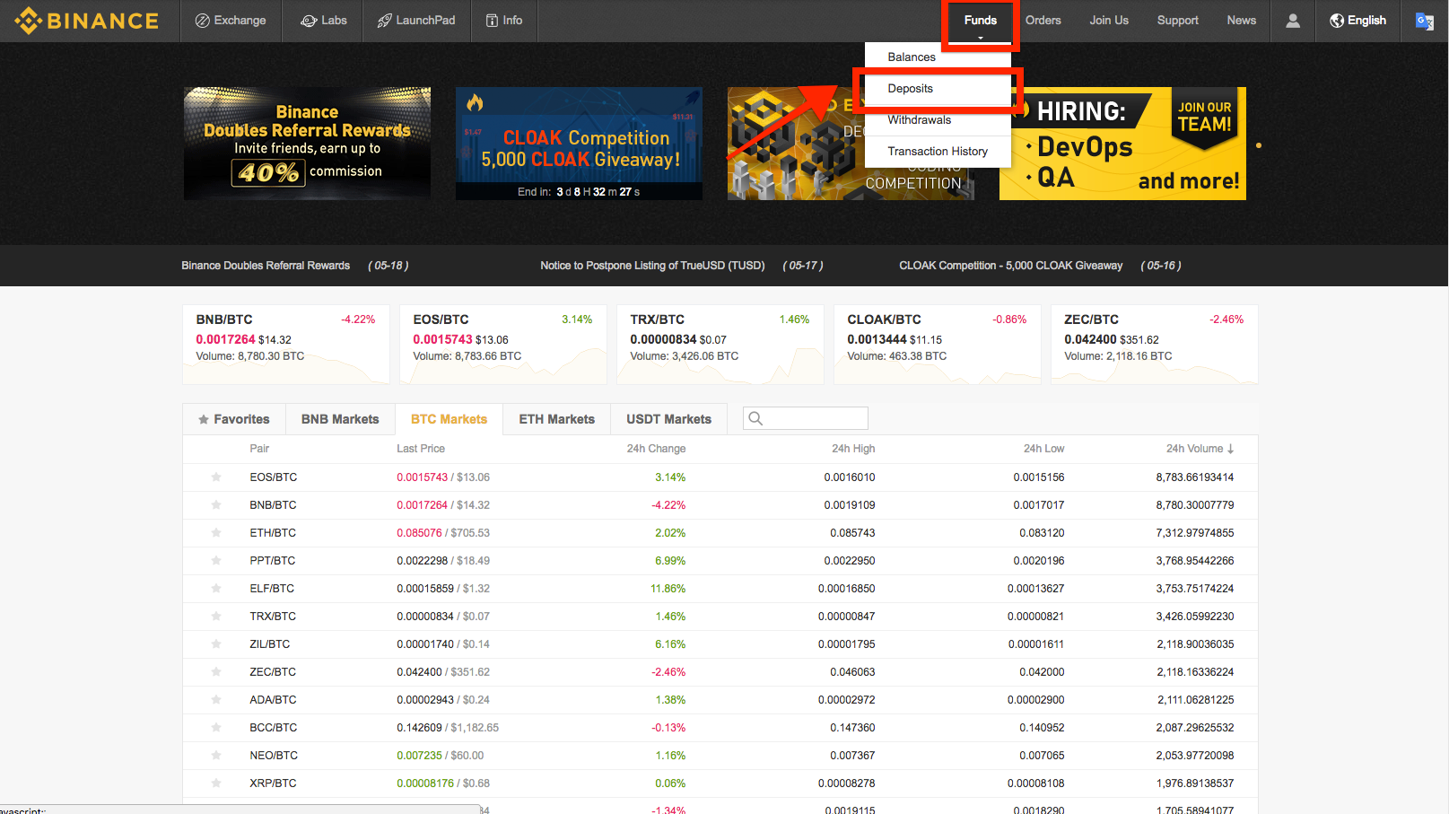Image resolution: width=1449 pixels, height=814 pixels.
Task: Open the Info menu
Action: [x=503, y=21]
